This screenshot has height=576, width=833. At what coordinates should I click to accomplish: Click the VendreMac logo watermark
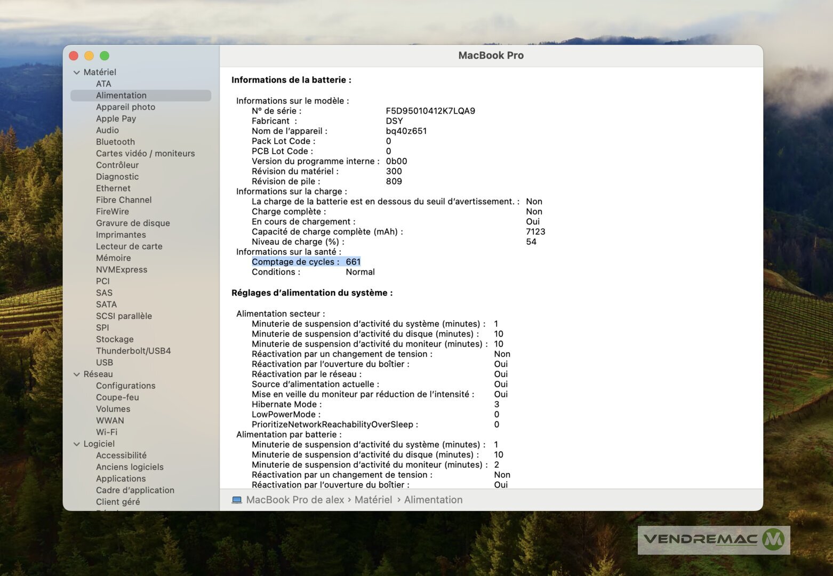click(x=714, y=540)
